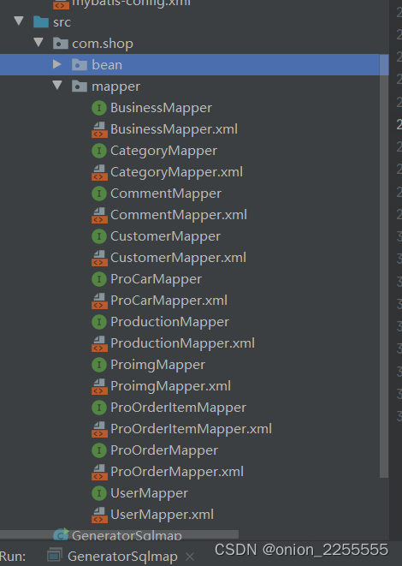Collapse the com.shop package arrow
Viewport: 402px width, 566px height.
click(38, 42)
